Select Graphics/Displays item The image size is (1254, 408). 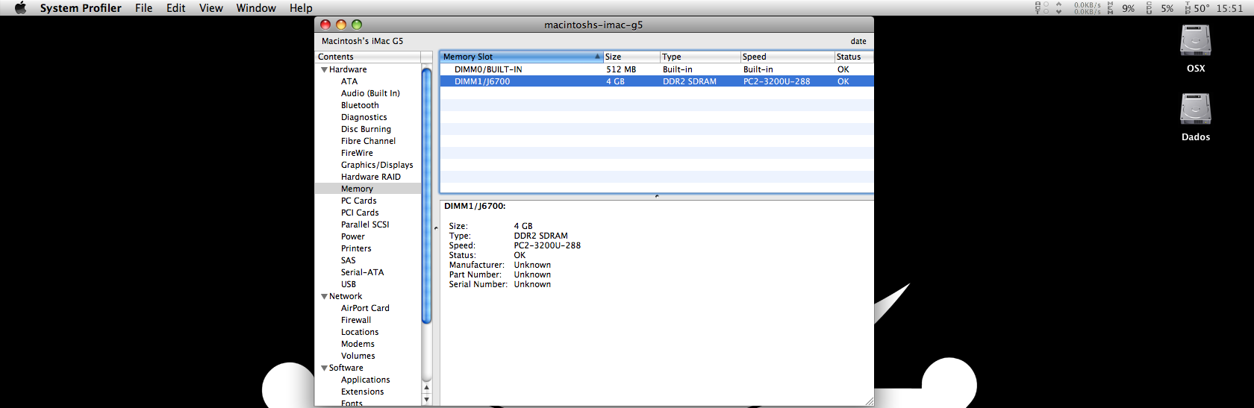click(377, 165)
